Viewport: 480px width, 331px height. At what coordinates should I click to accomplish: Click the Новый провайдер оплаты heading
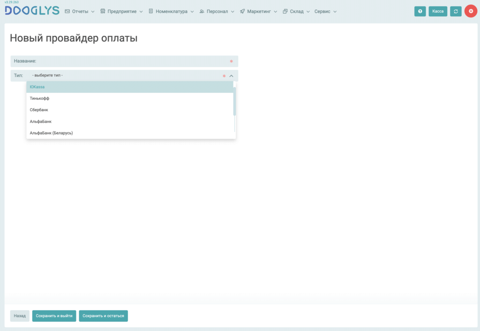point(74,38)
